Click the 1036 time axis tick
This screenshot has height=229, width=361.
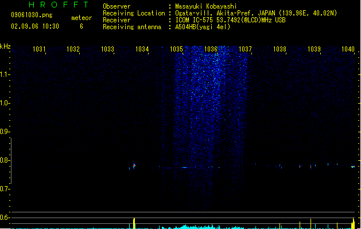pyautogui.click(x=211, y=49)
